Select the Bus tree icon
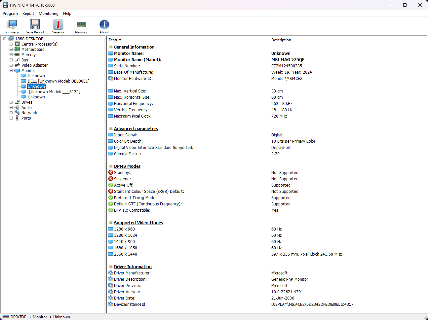The width and height of the screenshot is (428, 320). pos(17,60)
